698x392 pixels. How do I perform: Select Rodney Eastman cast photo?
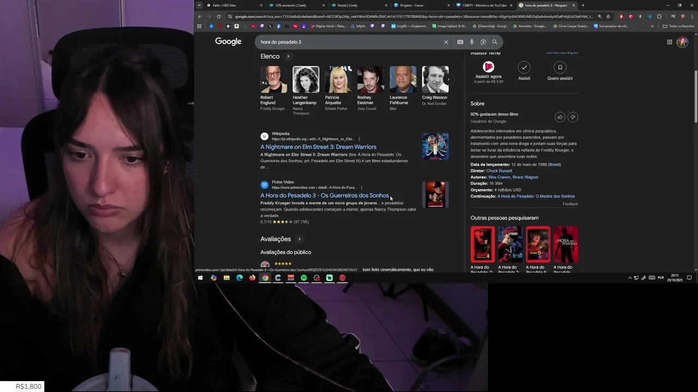click(x=371, y=79)
